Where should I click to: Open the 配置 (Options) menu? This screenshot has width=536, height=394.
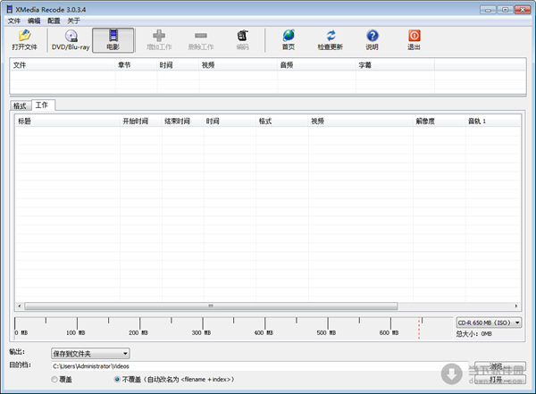coord(54,21)
